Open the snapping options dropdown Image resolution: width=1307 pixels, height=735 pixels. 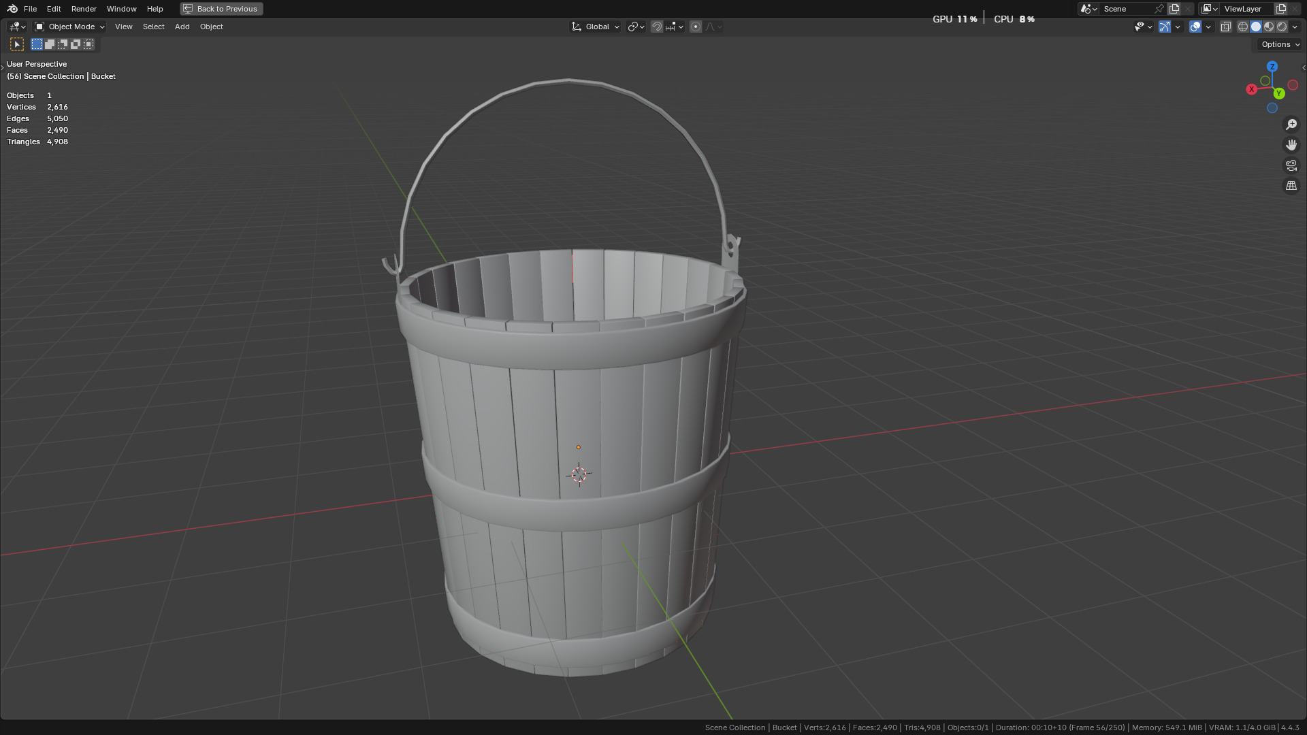(675, 27)
